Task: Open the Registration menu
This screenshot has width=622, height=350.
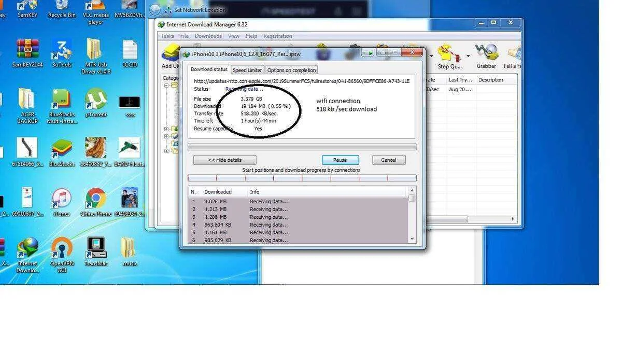Action: pos(278,36)
